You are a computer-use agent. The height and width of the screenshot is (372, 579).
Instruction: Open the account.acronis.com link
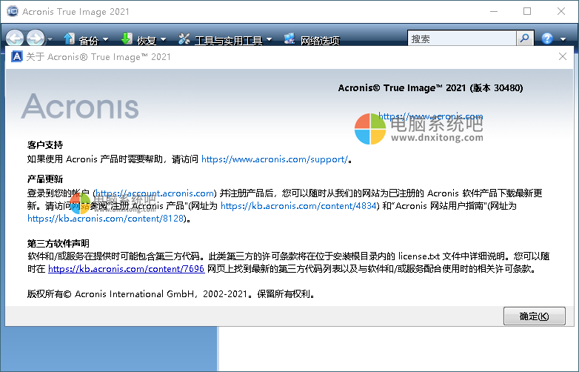click(155, 193)
